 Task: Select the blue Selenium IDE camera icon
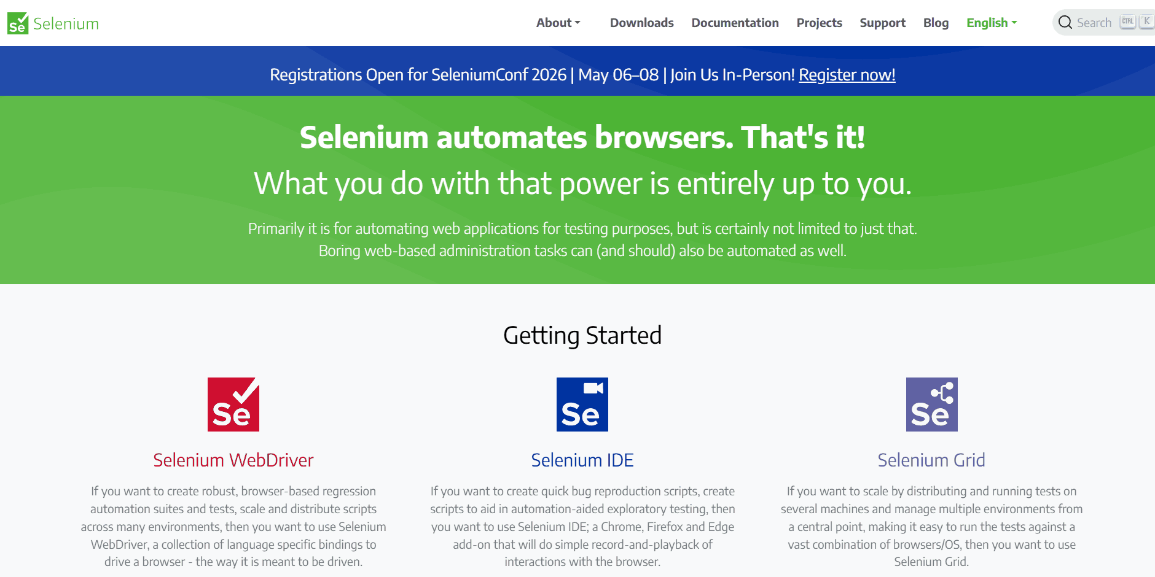pos(582,404)
